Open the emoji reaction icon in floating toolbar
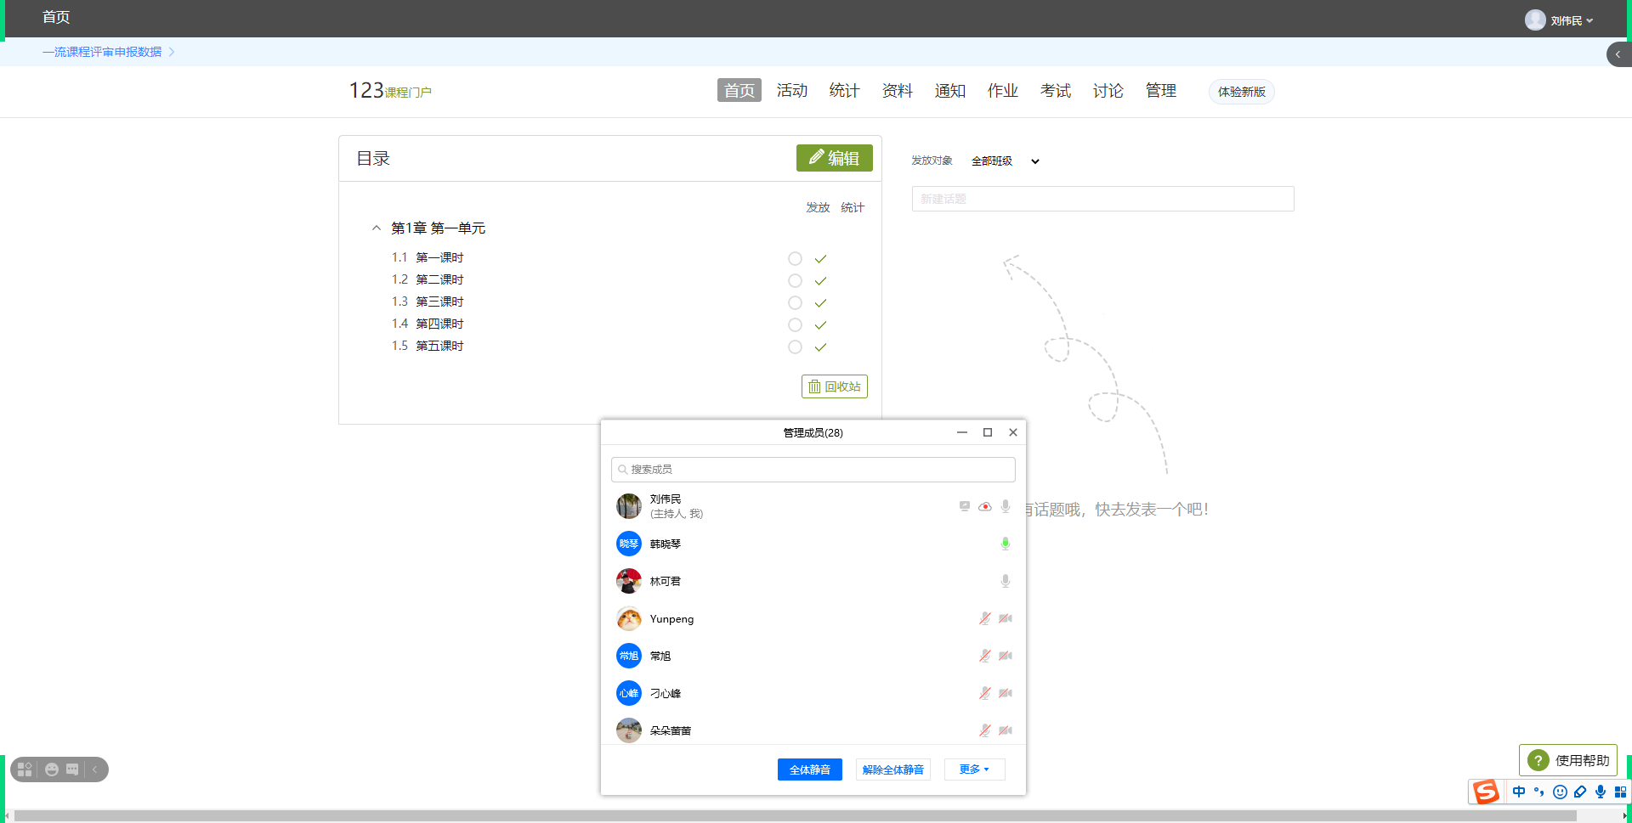The height and width of the screenshot is (823, 1632). pyautogui.click(x=52, y=769)
